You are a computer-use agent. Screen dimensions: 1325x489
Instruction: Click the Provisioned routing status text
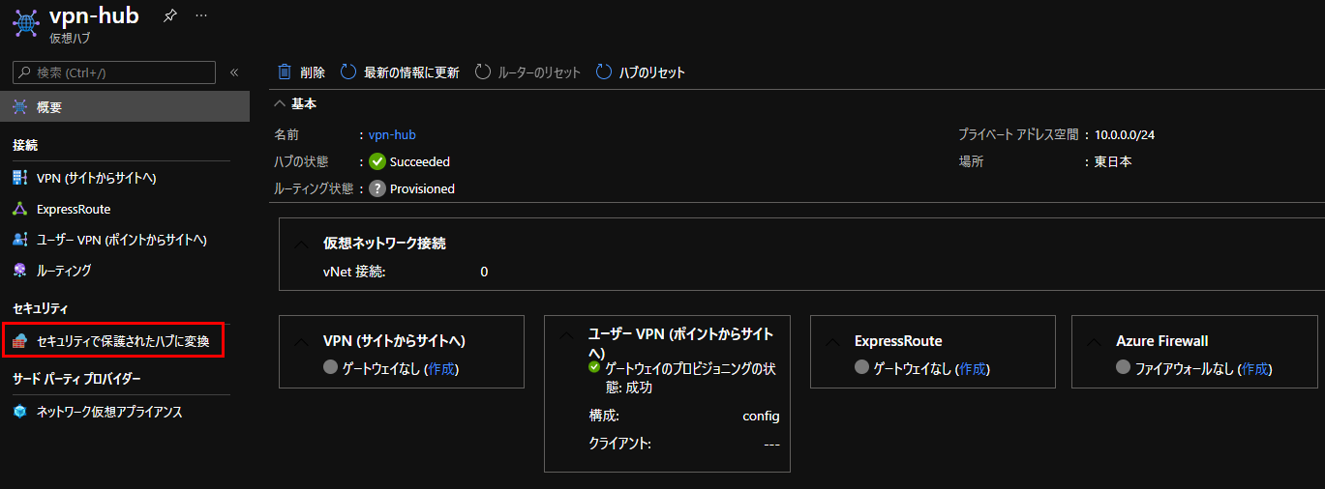click(422, 188)
